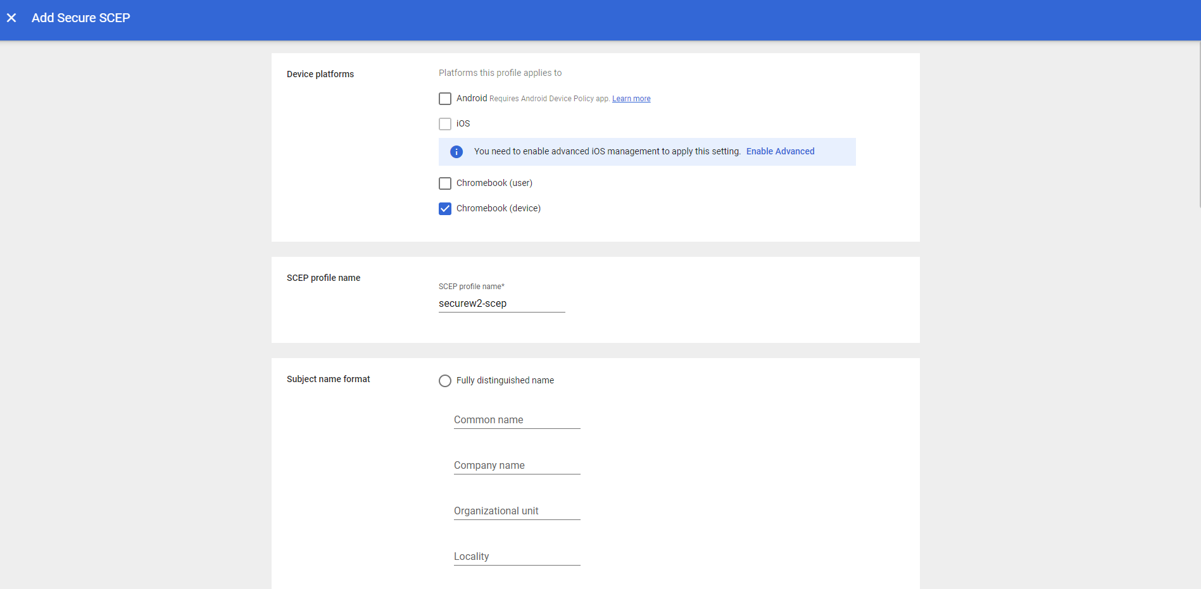Click the SCEP profile name field
Screen dimensions: 1201x589
[x=501, y=304]
